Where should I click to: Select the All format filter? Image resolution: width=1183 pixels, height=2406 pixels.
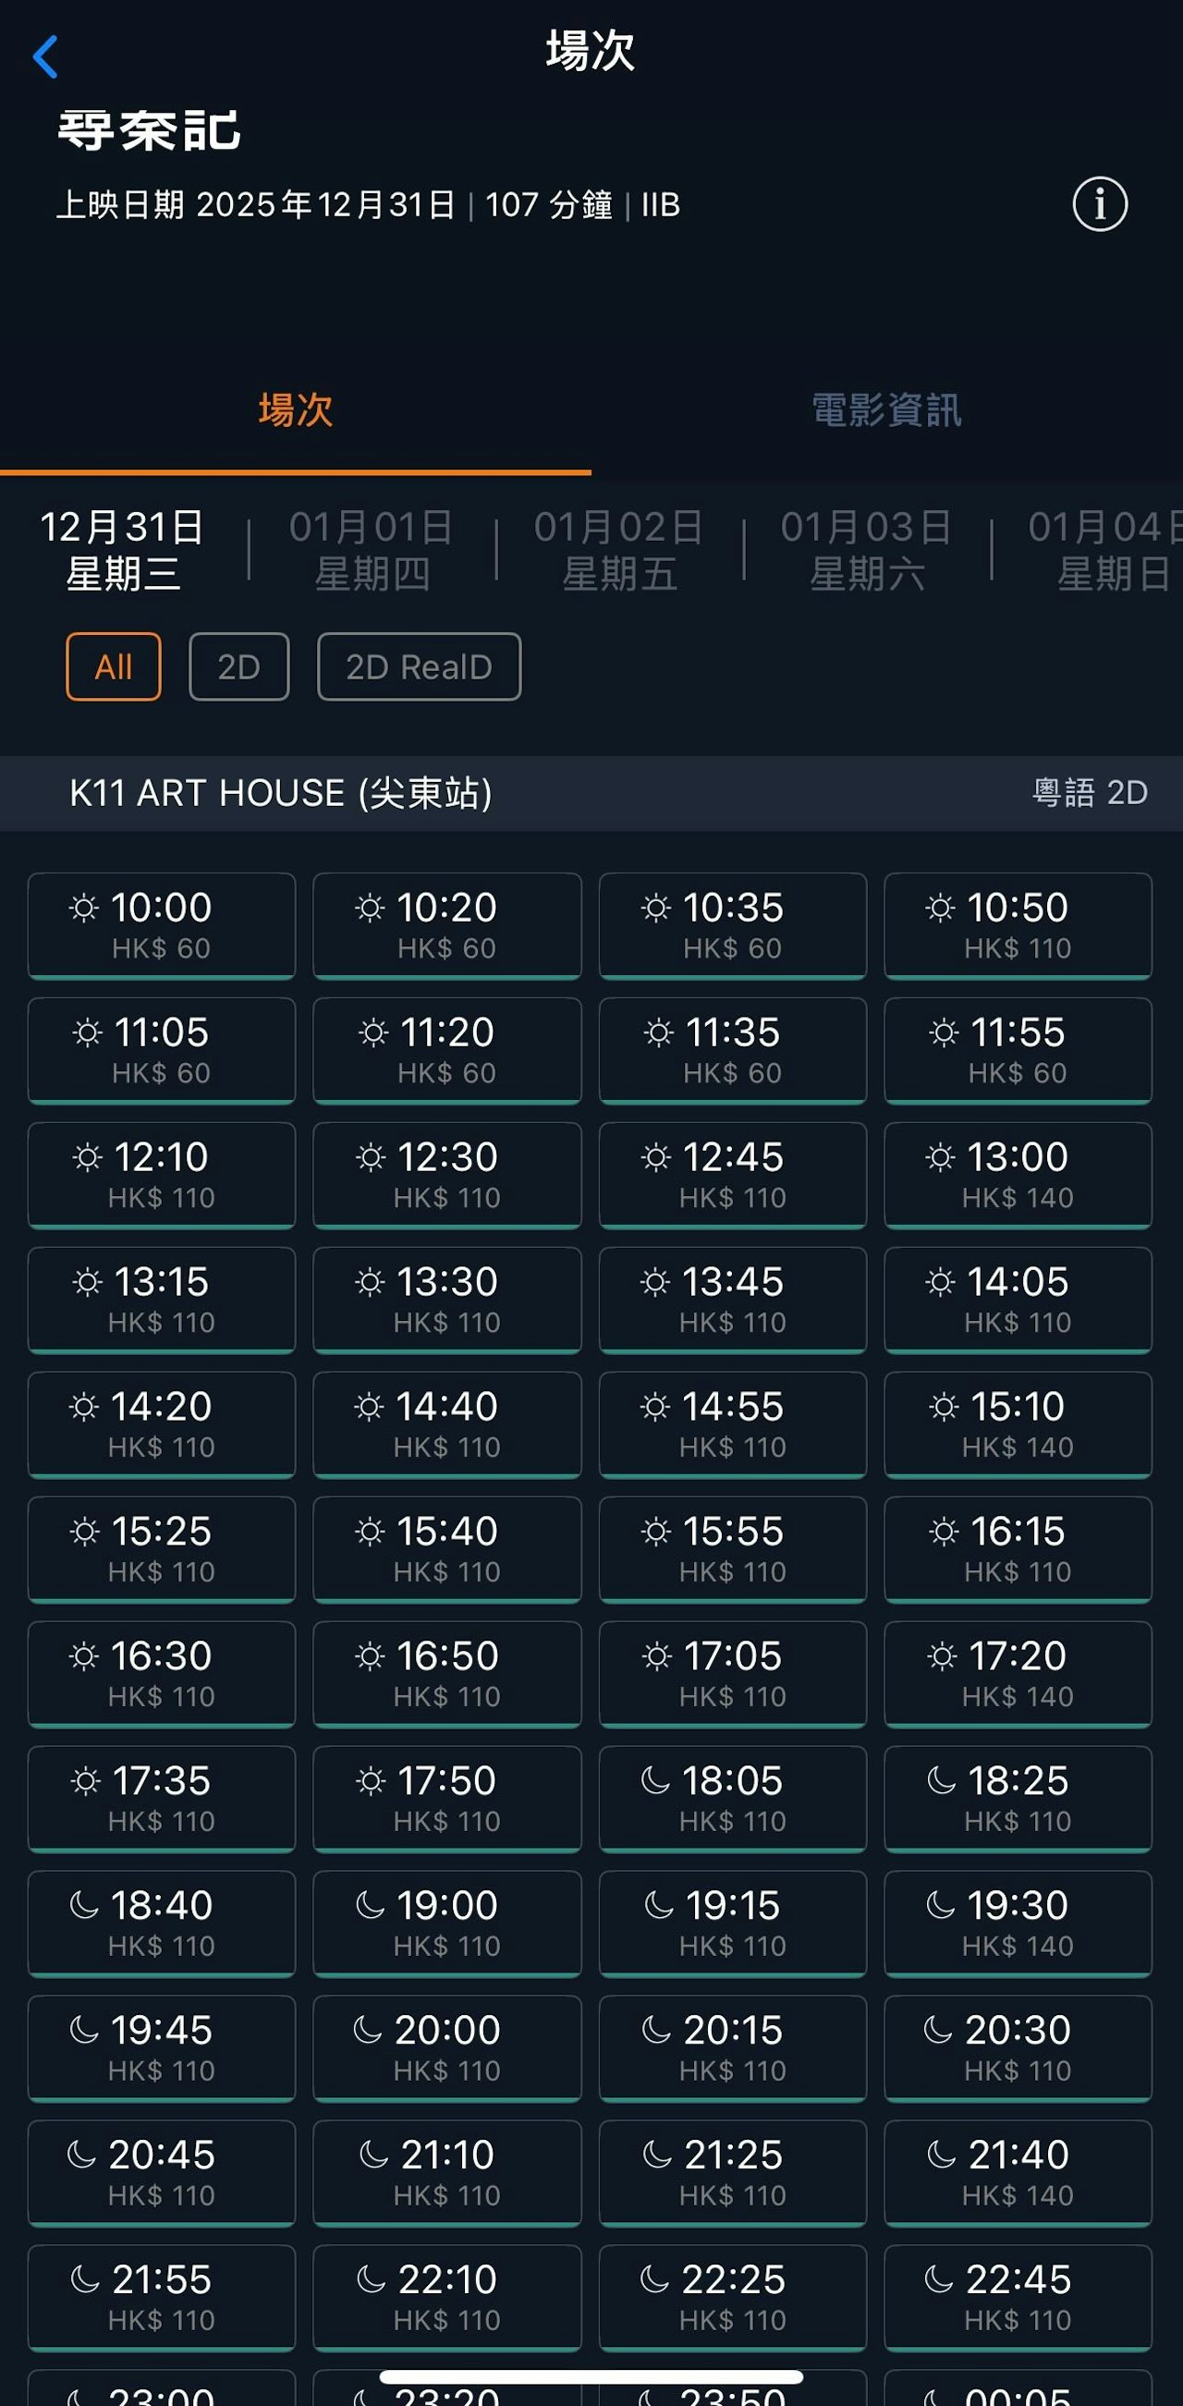(113, 666)
